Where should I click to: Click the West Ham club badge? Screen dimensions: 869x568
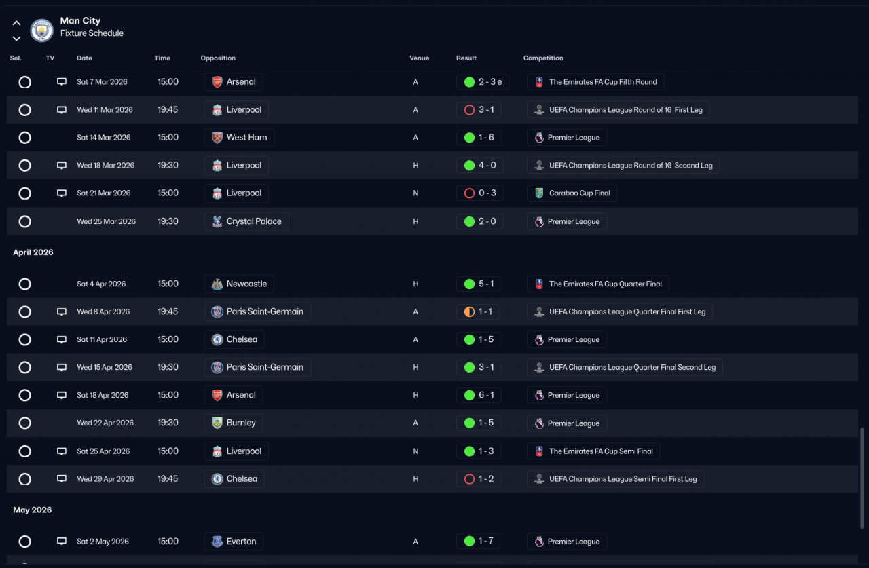coord(217,138)
